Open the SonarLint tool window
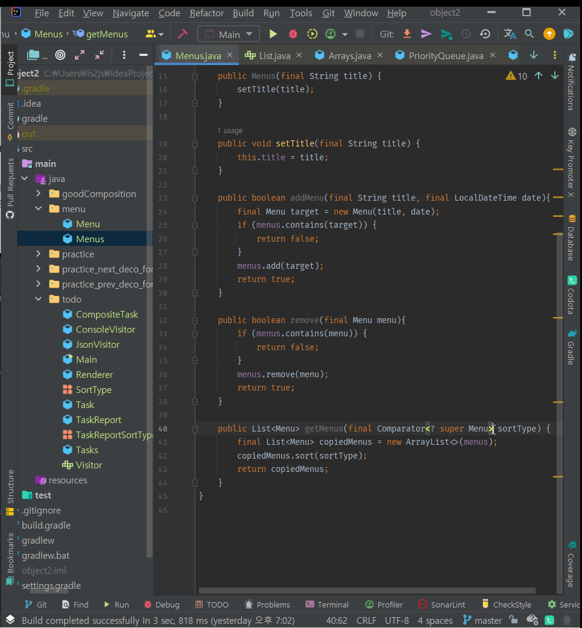The width and height of the screenshot is (582, 628). coord(441,604)
